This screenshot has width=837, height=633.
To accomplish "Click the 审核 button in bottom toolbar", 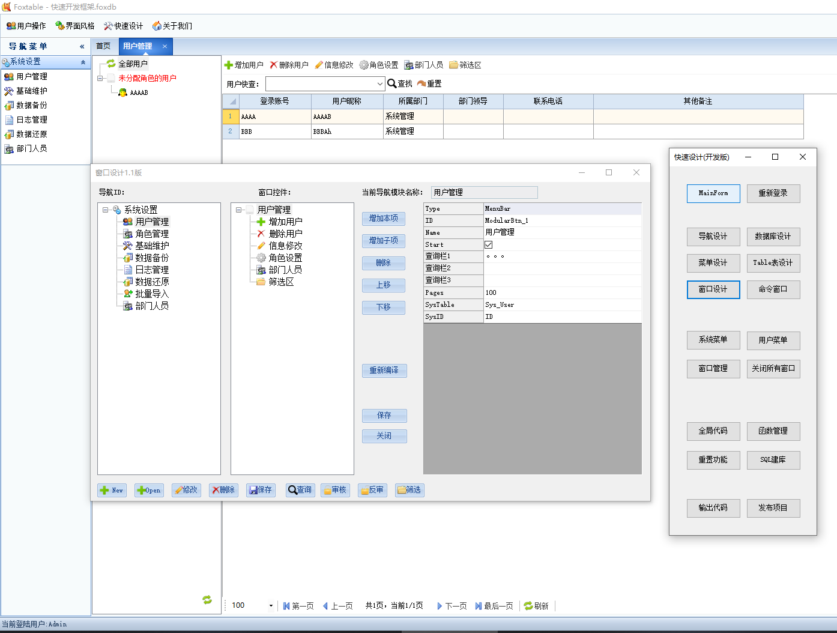I will pyautogui.click(x=335, y=490).
